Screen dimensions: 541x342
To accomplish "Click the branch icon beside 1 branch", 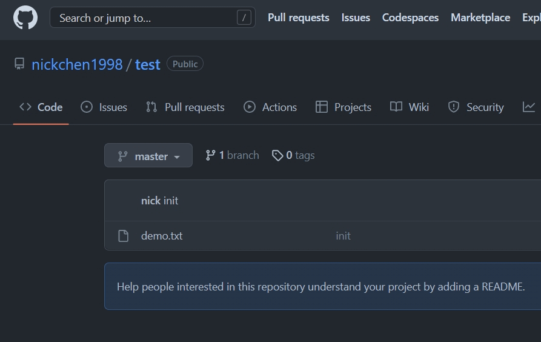I will pyautogui.click(x=210, y=155).
